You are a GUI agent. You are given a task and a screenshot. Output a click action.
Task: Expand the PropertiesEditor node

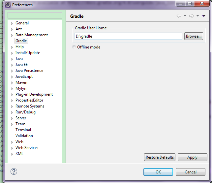(12, 101)
